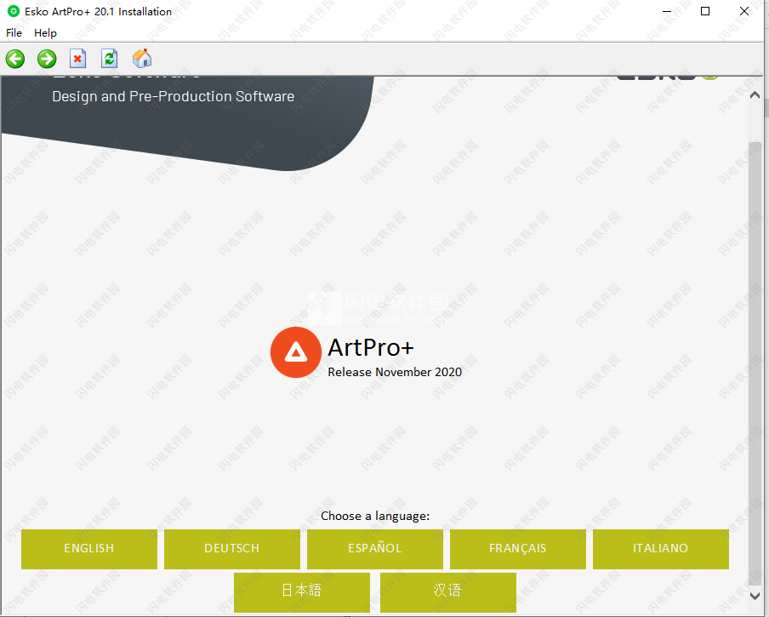Select the DEUTSCH language button
This screenshot has width=769, height=617.
(232, 549)
